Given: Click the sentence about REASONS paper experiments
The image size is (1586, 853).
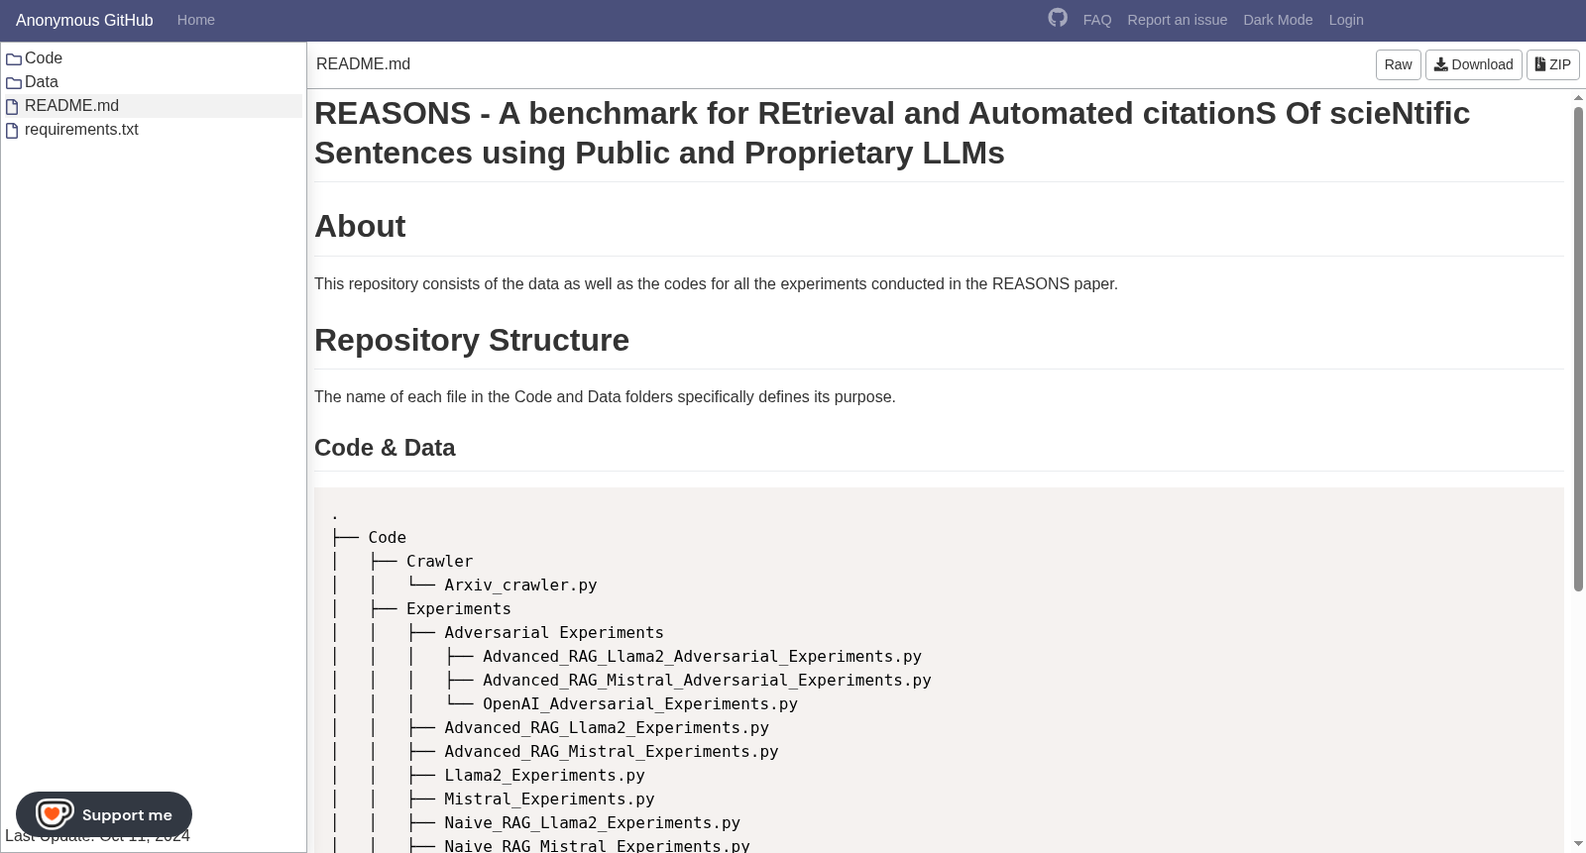Looking at the screenshot, I should point(716,283).
